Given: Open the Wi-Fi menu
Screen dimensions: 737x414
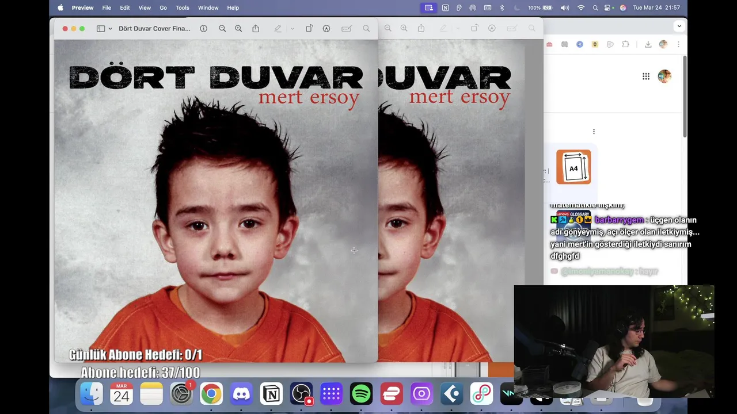Looking at the screenshot, I should (581, 7).
